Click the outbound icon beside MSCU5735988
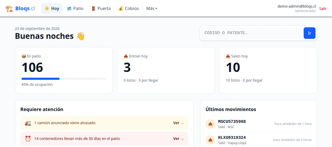This screenshot has height=147, width=332. pyautogui.click(x=210, y=124)
